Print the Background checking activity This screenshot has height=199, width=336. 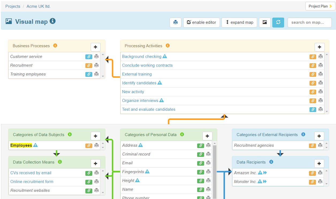pos(320,57)
